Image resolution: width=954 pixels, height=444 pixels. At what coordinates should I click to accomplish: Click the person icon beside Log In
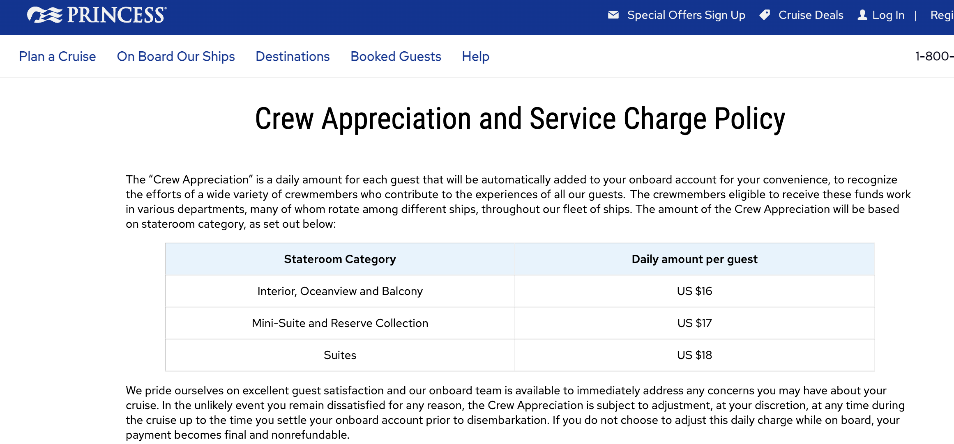tap(862, 15)
